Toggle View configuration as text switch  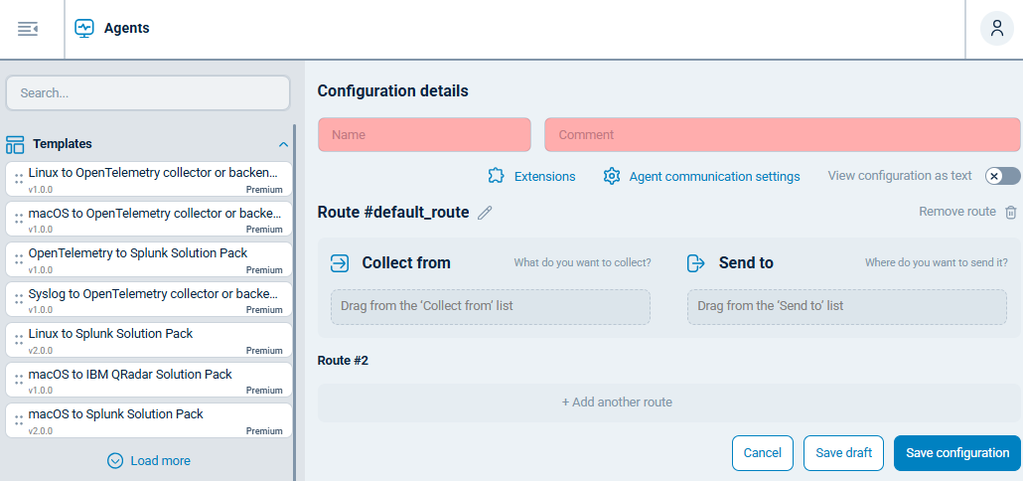pos(1002,176)
